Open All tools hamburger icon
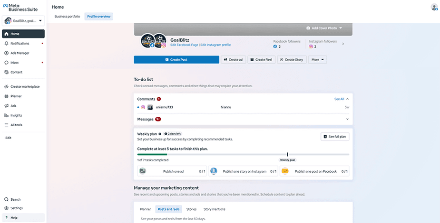This screenshot has width=440, height=223. [7, 125]
